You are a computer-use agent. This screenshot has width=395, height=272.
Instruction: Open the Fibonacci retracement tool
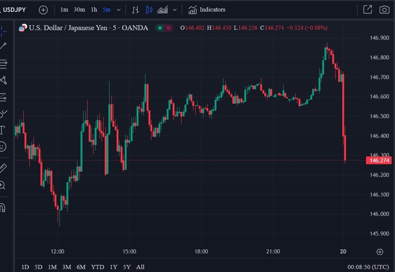[3, 64]
